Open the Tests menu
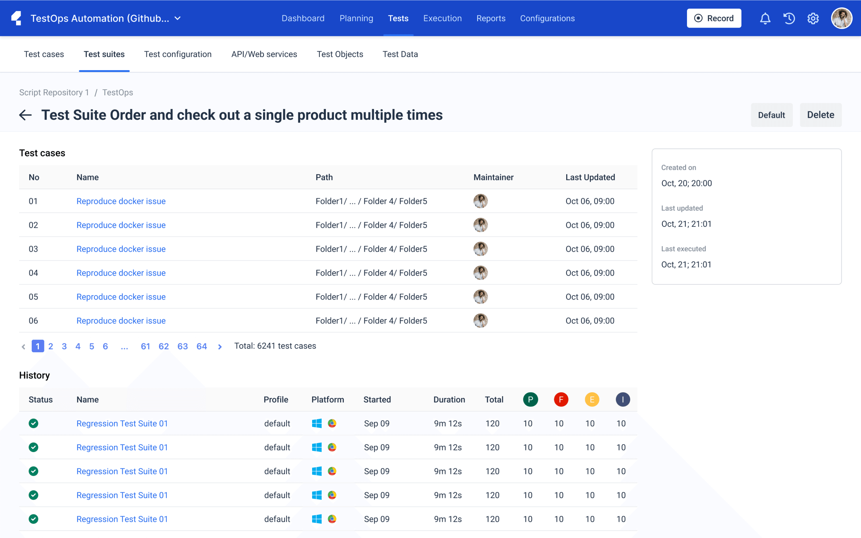The image size is (861, 538). (x=398, y=18)
